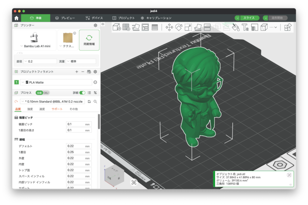Screen dimensions: 308x205
Task: Click the Add object cube icon
Action: pos(117,27)
